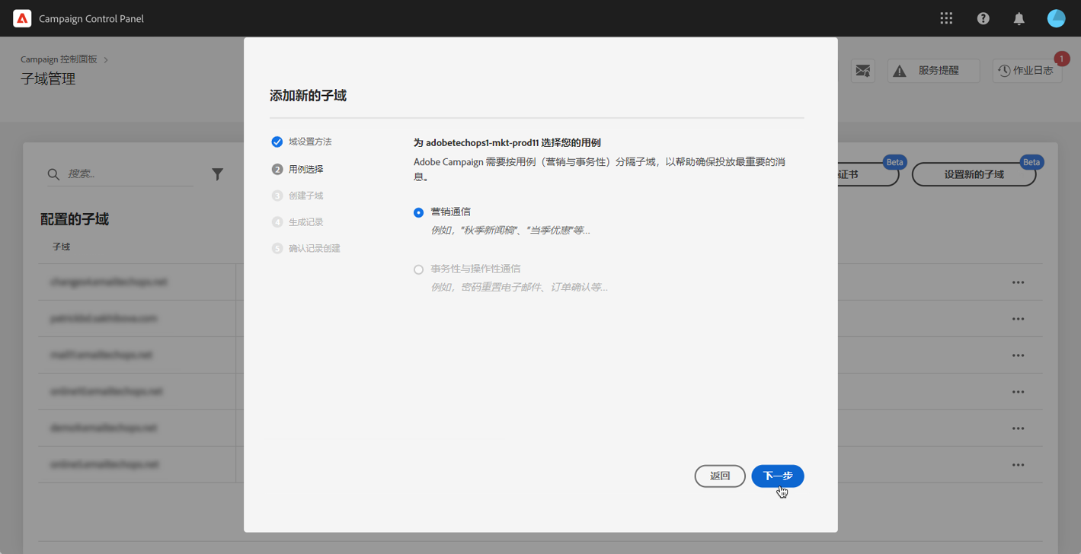Select wizard step 用例选择

298,169
